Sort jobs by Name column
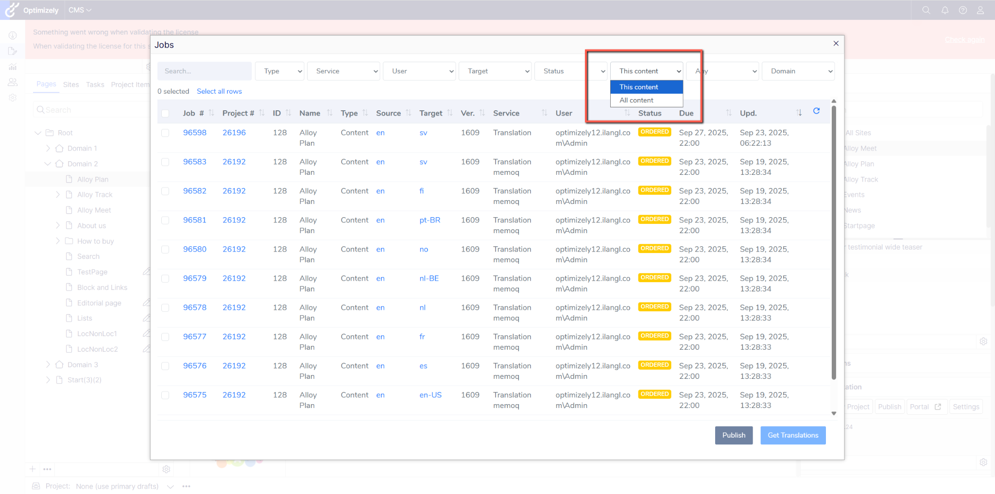Screen dimensions: 995x494 tap(330, 113)
